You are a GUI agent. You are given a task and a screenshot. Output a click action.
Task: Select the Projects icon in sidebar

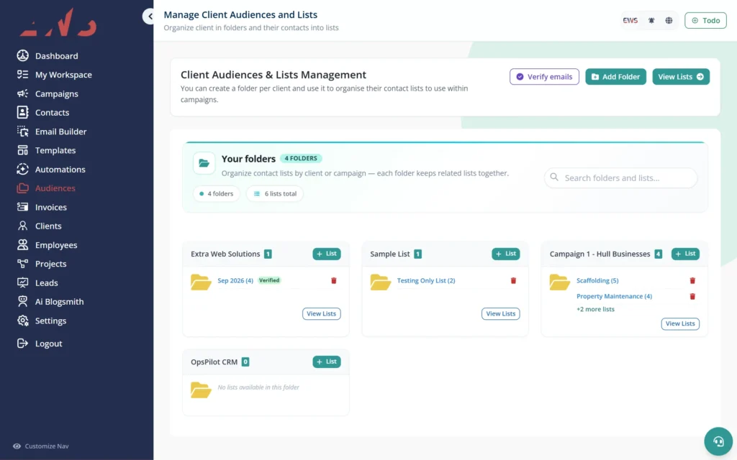point(22,264)
